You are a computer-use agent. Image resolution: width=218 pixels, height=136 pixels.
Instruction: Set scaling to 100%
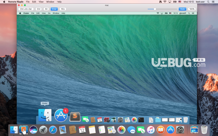[192, 9]
